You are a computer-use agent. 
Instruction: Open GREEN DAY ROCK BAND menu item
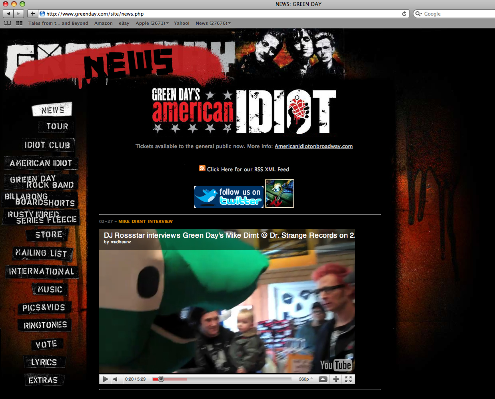pos(42,182)
